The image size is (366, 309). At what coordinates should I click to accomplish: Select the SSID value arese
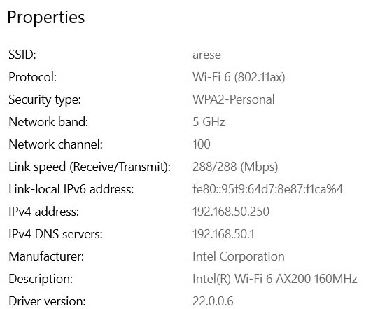coord(206,55)
